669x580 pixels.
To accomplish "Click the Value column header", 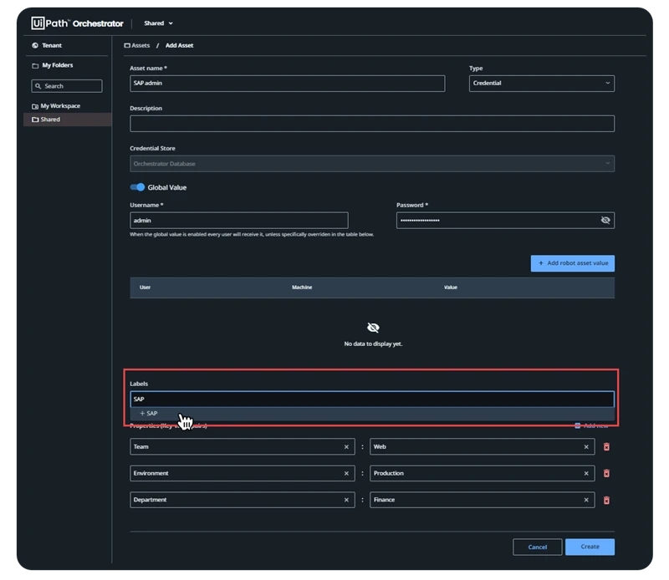I will point(451,287).
